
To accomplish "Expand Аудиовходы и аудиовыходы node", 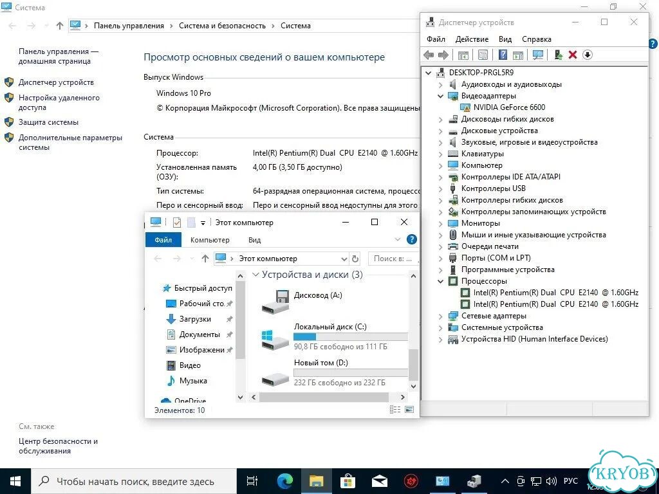I will tap(440, 84).
